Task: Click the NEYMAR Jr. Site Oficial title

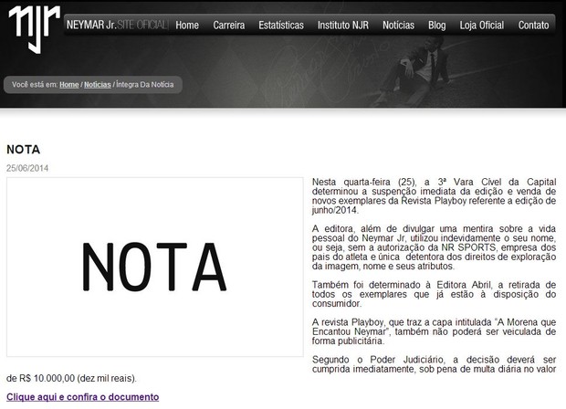Action: click(x=117, y=26)
